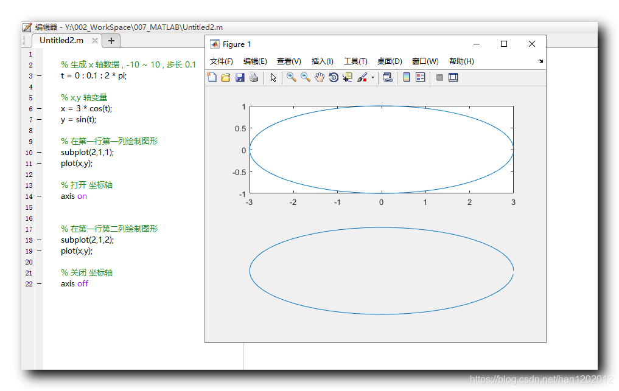Click the 'axis off' code line

click(75, 284)
